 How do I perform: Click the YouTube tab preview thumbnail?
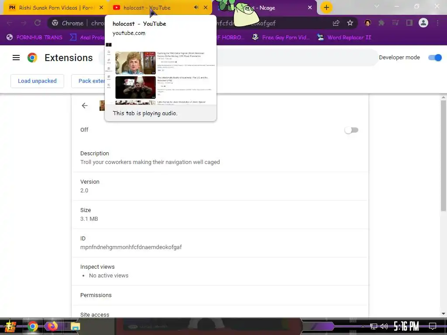pos(161,73)
